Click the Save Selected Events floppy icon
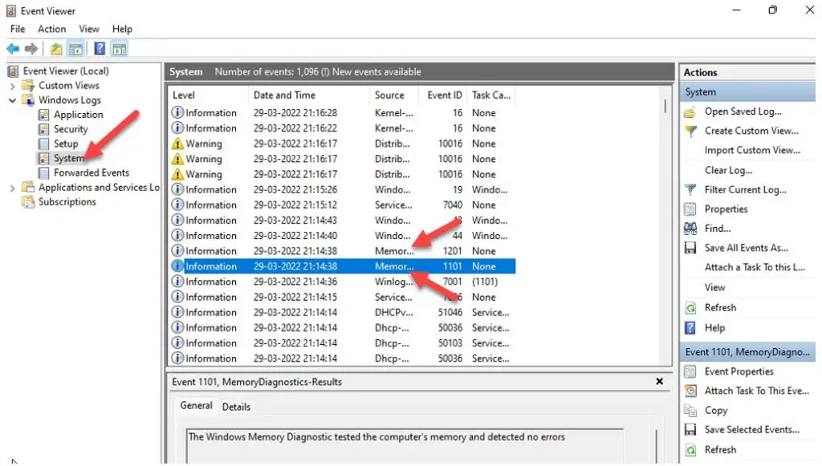This screenshot has height=466, width=822. (x=690, y=429)
